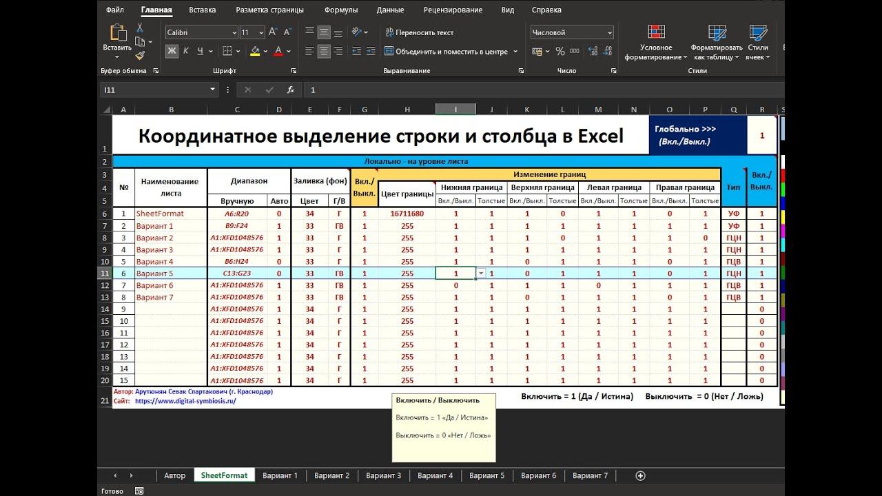The height and width of the screenshot is (496, 882).
Task: Click the Copy icon in clipboard group
Action: pyautogui.click(x=140, y=41)
